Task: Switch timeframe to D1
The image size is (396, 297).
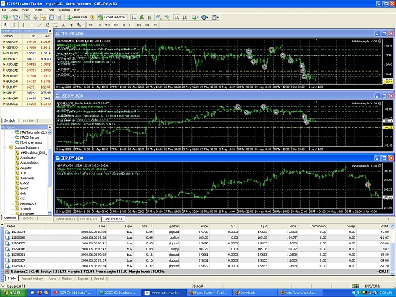Action: pos(139,25)
